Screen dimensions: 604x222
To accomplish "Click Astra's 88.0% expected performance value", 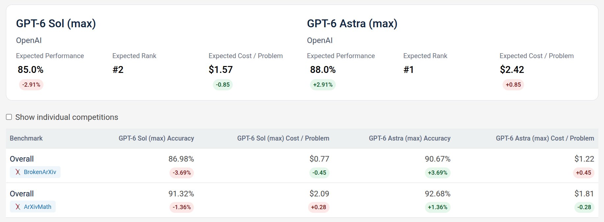I will pos(323,70).
